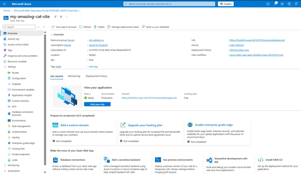Open the Copilot button
The image size is (301, 174).
click(226, 4)
